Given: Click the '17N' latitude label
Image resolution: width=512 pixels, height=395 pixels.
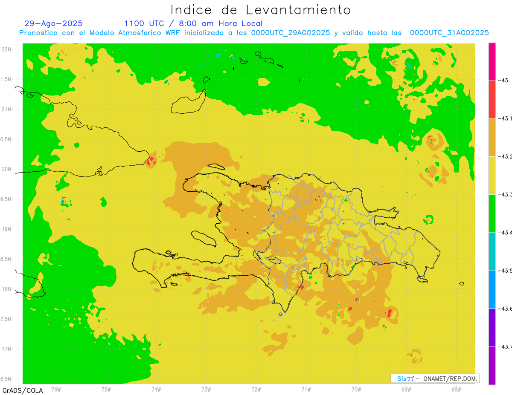Looking at the screenshot, I should 7,349.
